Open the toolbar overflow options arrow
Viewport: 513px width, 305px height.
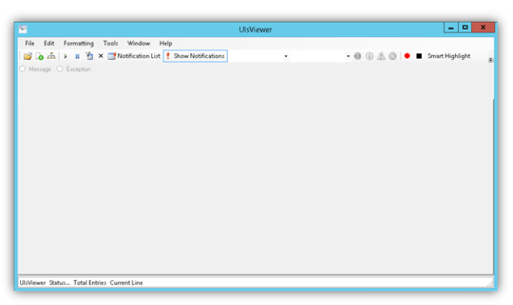[490, 60]
